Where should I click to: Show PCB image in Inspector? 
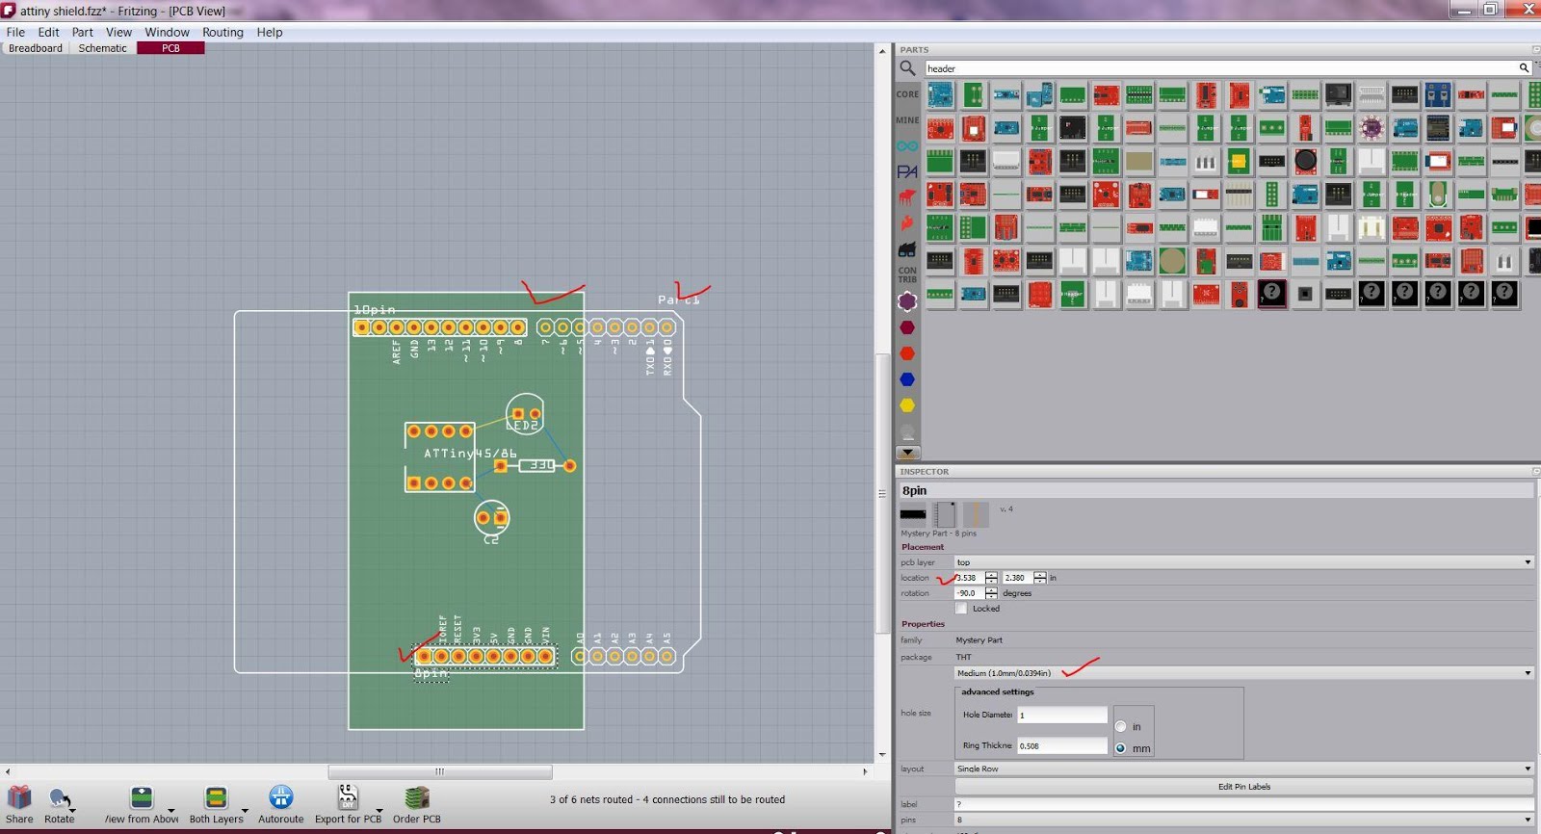pyautogui.click(x=976, y=514)
